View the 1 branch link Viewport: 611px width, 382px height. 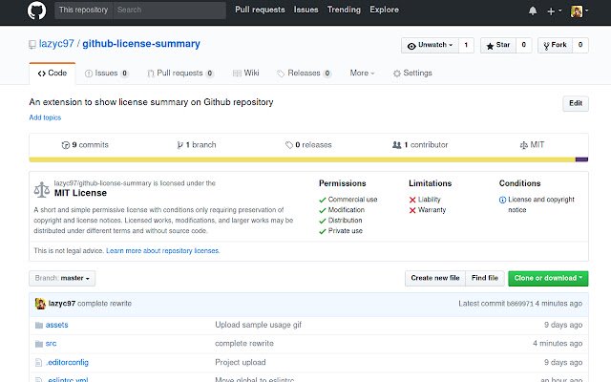(x=197, y=145)
